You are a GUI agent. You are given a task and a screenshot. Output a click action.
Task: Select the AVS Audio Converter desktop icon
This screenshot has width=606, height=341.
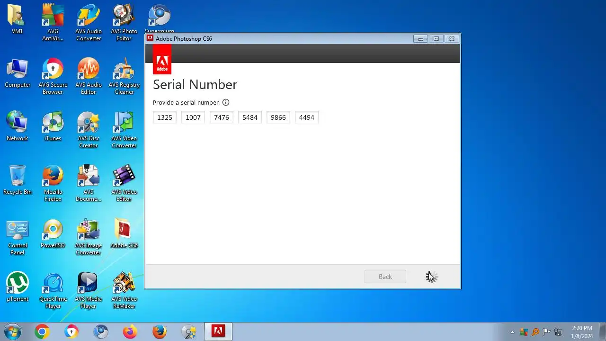pos(89,23)
